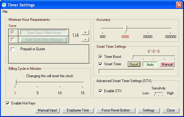Select Auto smart timer mode
184x117 pixels.
coord(150,64)
